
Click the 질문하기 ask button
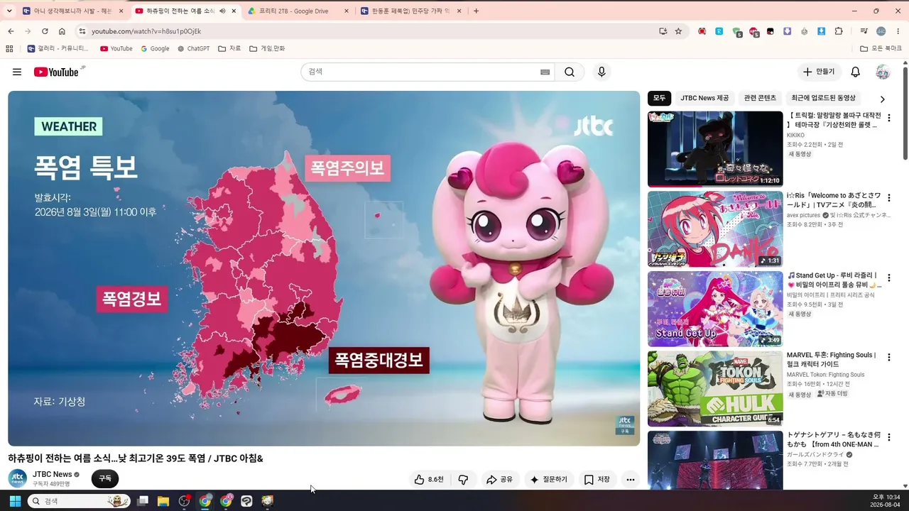pos(548,480)
